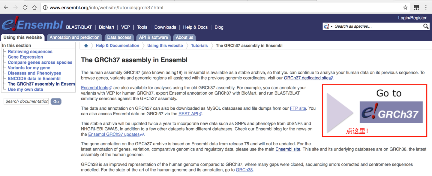Follow the GRCh37 dedicated site link
Image resolution: width=432 pixels, height=176 pixels.
point(306,78)
